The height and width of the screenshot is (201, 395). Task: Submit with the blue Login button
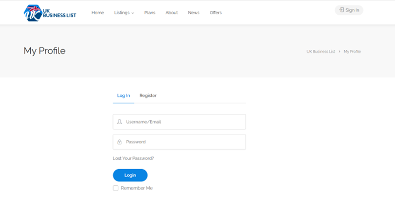(x=130, y=175)
